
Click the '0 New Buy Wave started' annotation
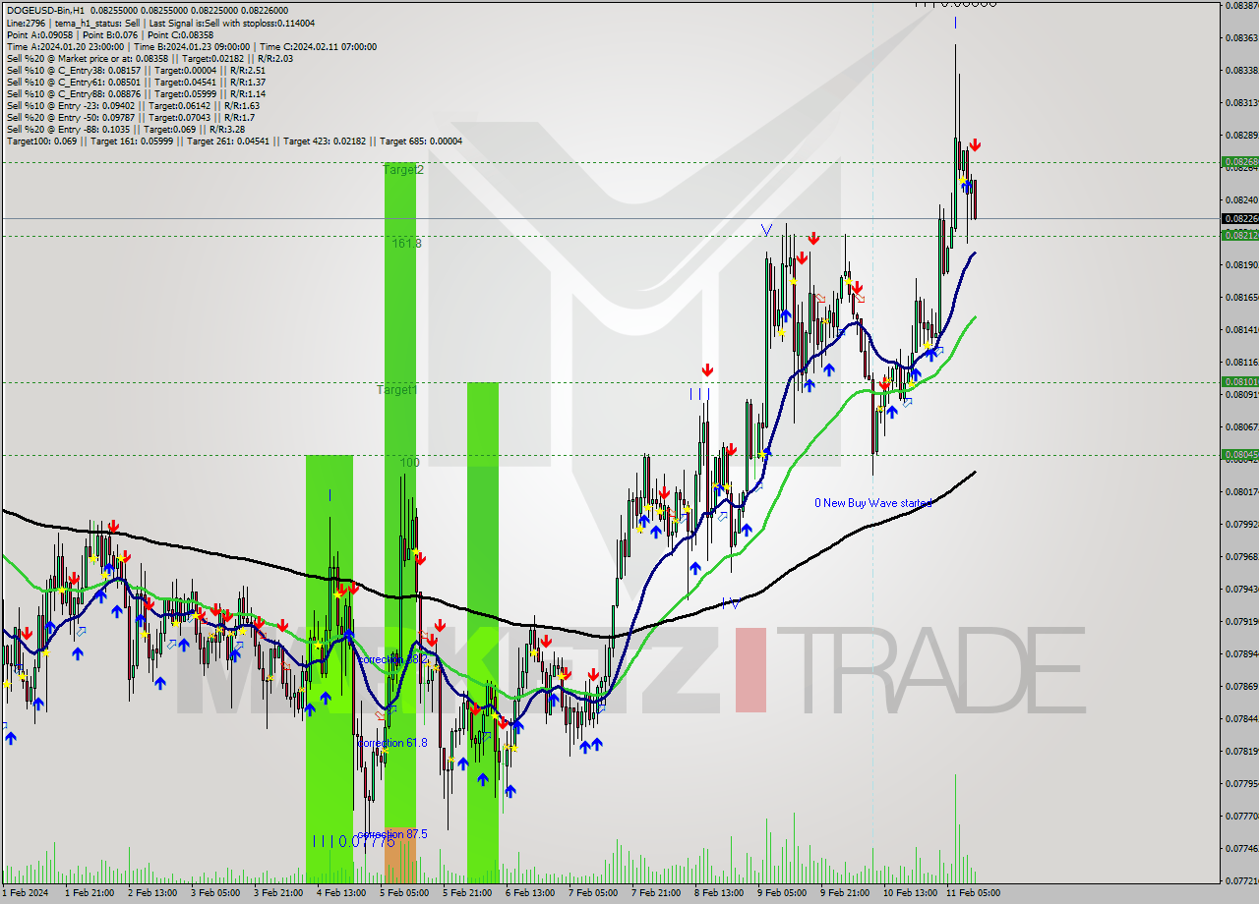[x=872, y=503]
